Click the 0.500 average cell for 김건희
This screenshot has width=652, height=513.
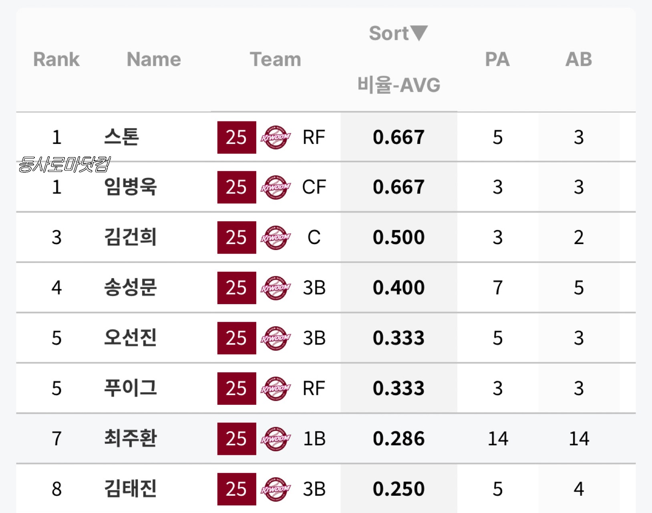coord(398,238)
